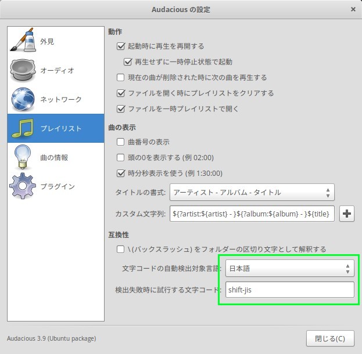The height and width of the screenshot is (354, 362).
Task: Toggle ファイルを開く時にプレイリストをクリアする
Action: (x=121, y=93)
